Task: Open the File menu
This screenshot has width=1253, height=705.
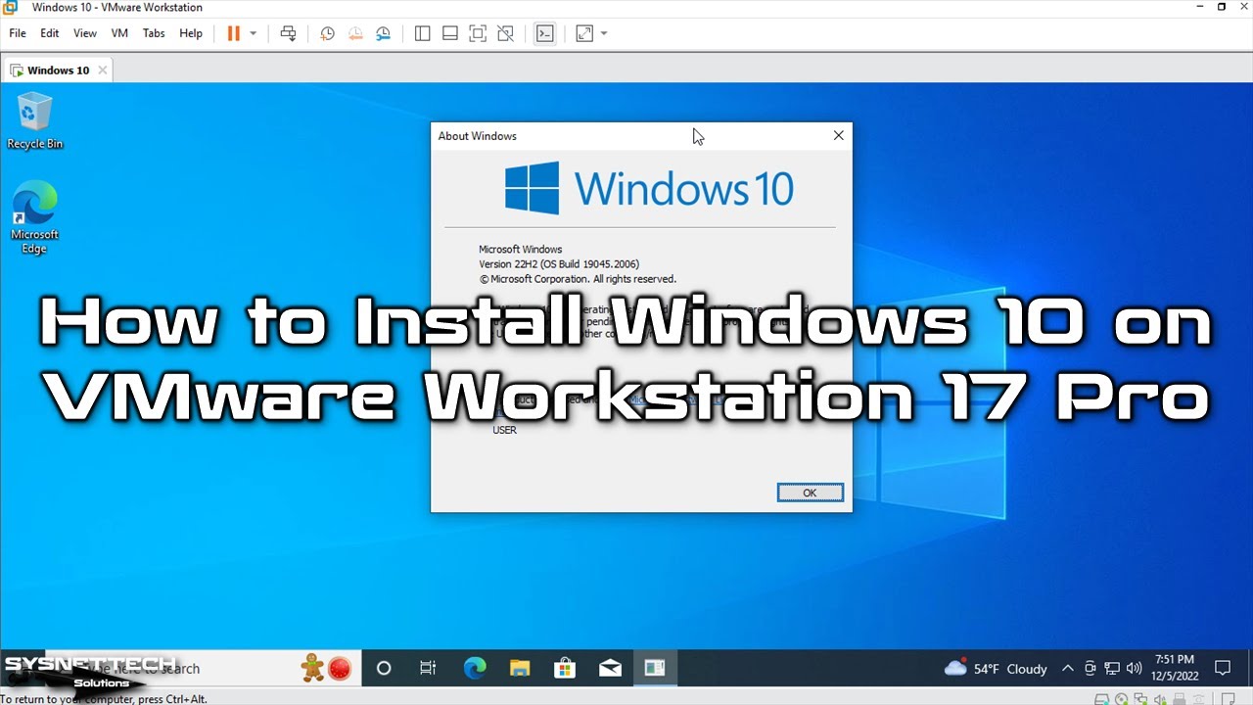Action: tap(18, 33)
